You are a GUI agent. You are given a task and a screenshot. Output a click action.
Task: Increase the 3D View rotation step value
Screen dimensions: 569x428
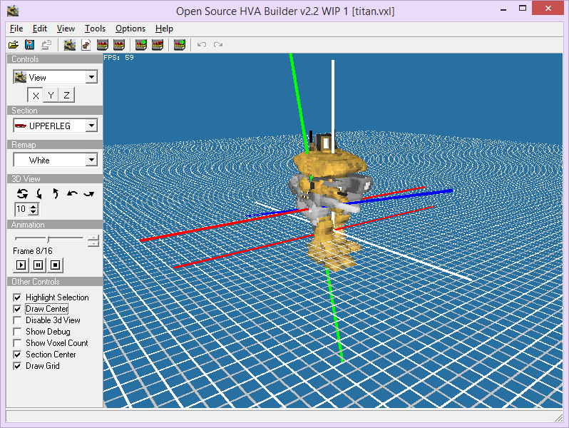pos(34,206)
